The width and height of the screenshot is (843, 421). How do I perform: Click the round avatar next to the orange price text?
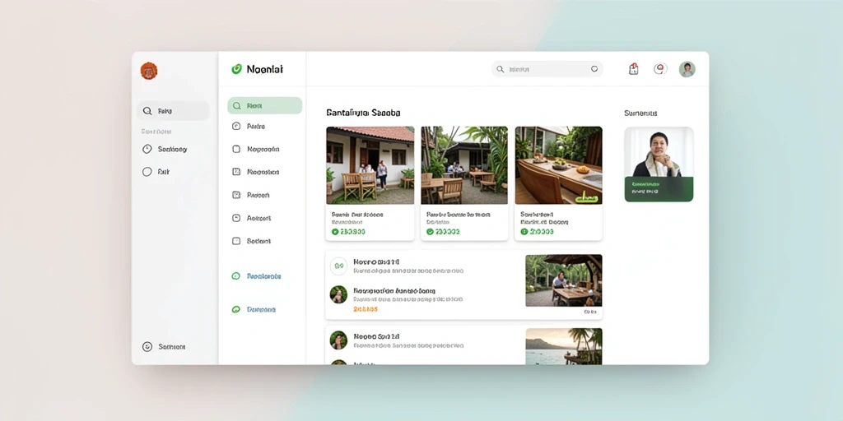click(x=338, y=294)
